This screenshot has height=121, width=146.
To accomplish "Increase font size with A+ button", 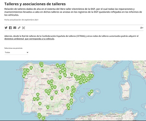I will tap(142, 28).
